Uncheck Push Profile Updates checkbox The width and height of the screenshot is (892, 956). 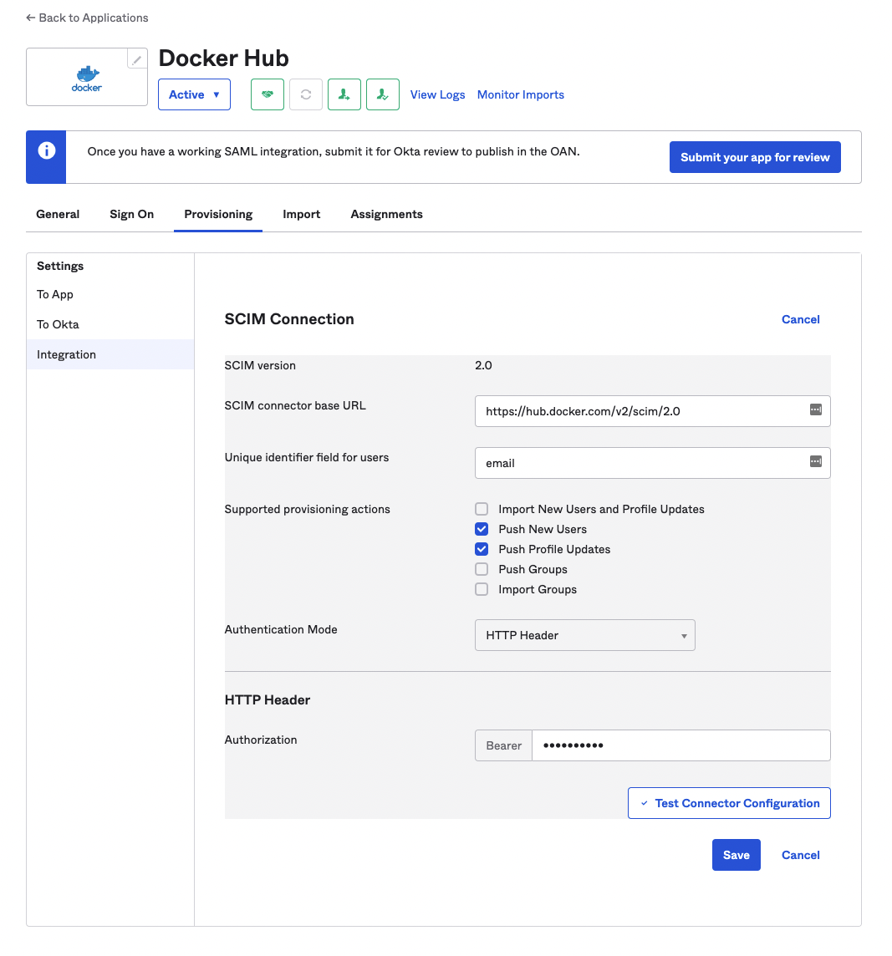(x=482, y=549)
